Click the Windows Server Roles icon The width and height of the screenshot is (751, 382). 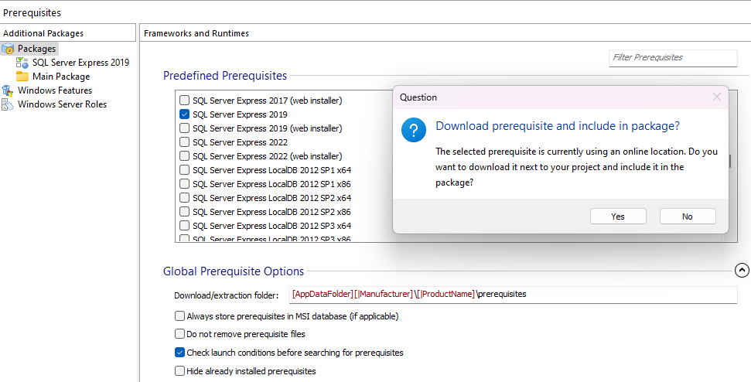tap(8, 104)
